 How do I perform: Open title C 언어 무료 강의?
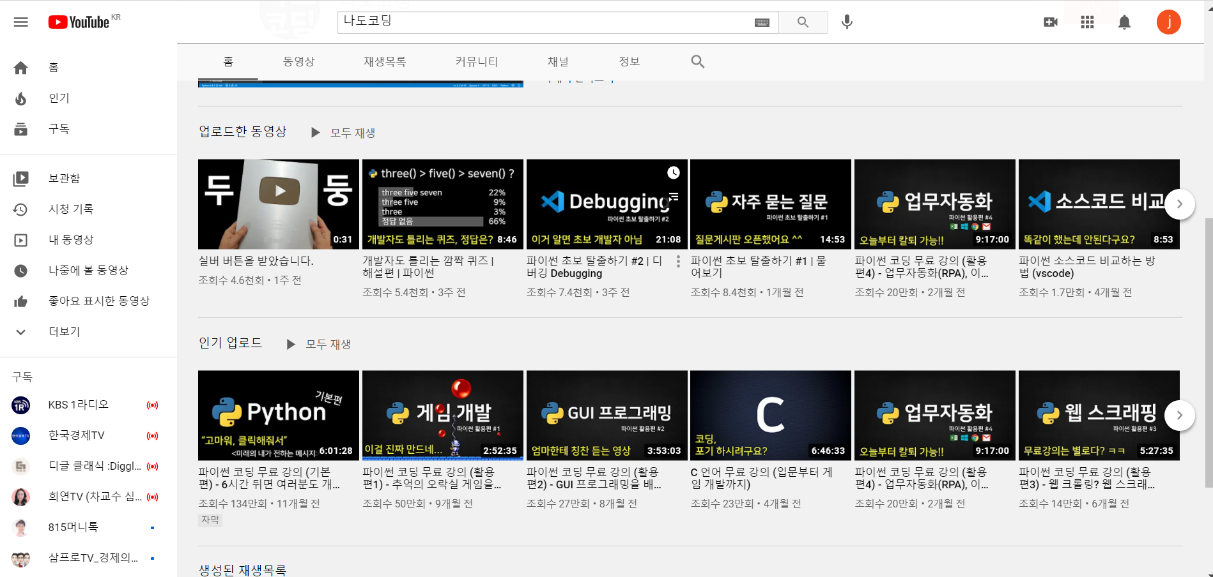(x=762, y=478)
